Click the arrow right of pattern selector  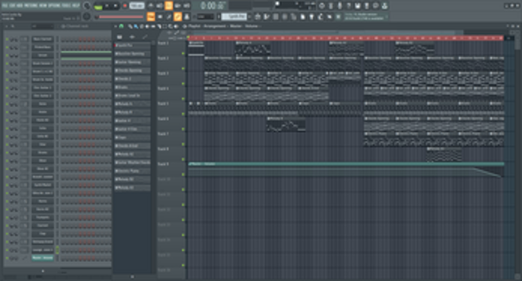pyautogui.click(x=250, y=16)
